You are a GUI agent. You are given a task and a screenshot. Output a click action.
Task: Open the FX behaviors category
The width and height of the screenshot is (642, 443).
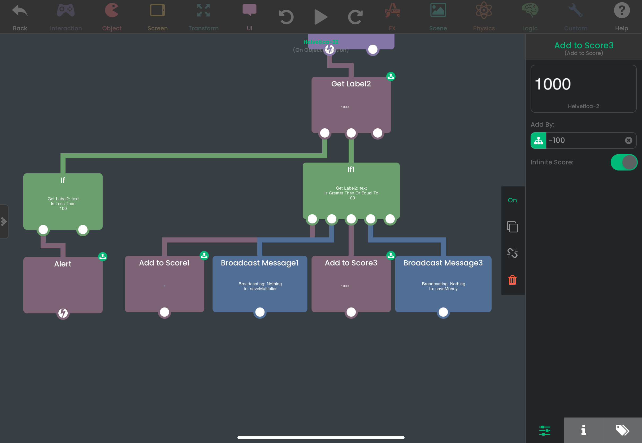pyautogui.click(x=392, y=17)
